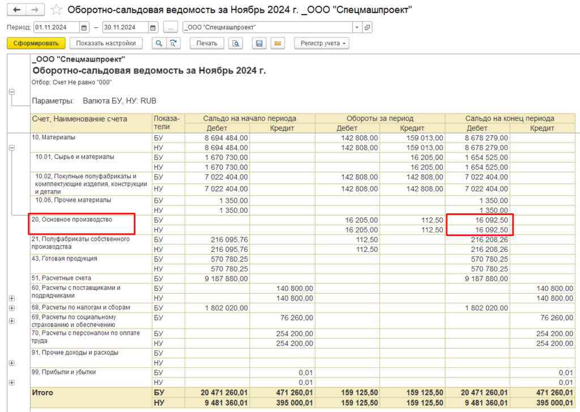
Task: Expand account 69 Расчеты по социальному страхованию
Action: coord(12,321)
